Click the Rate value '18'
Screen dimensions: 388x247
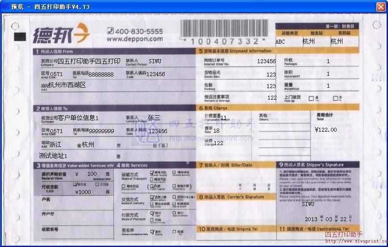pos(216,130)
